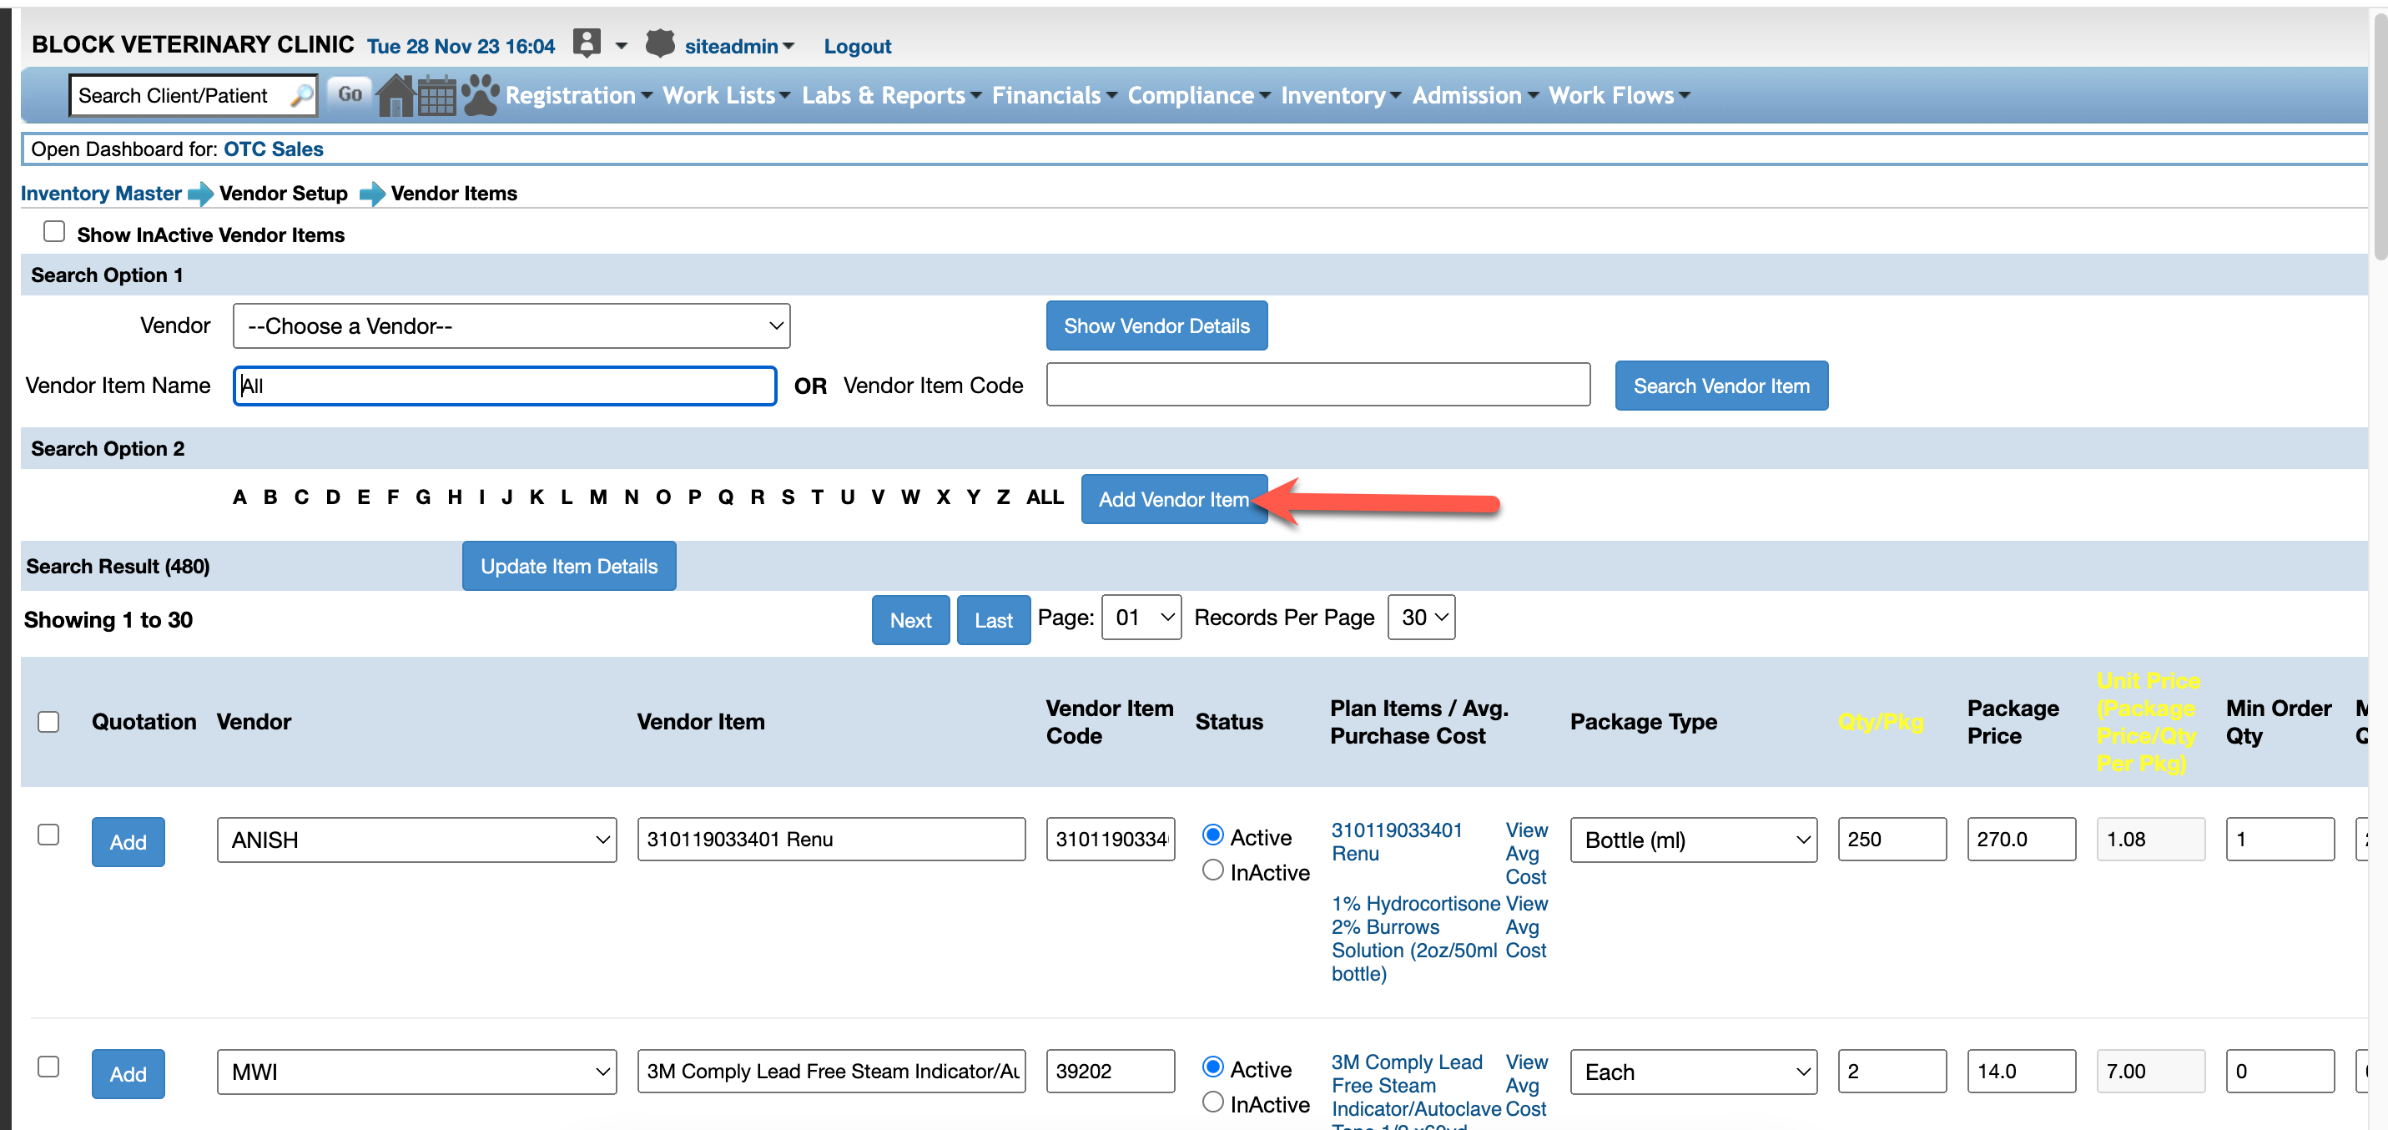Image resolution: width=2388 pixels, height=1130 pixels.
Task: Open the Labs & Reports menu
Action: point(891,95)
